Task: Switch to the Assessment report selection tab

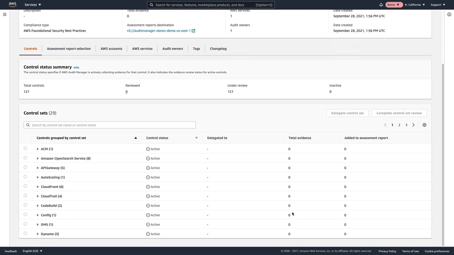Action: [x=68, y=49]
